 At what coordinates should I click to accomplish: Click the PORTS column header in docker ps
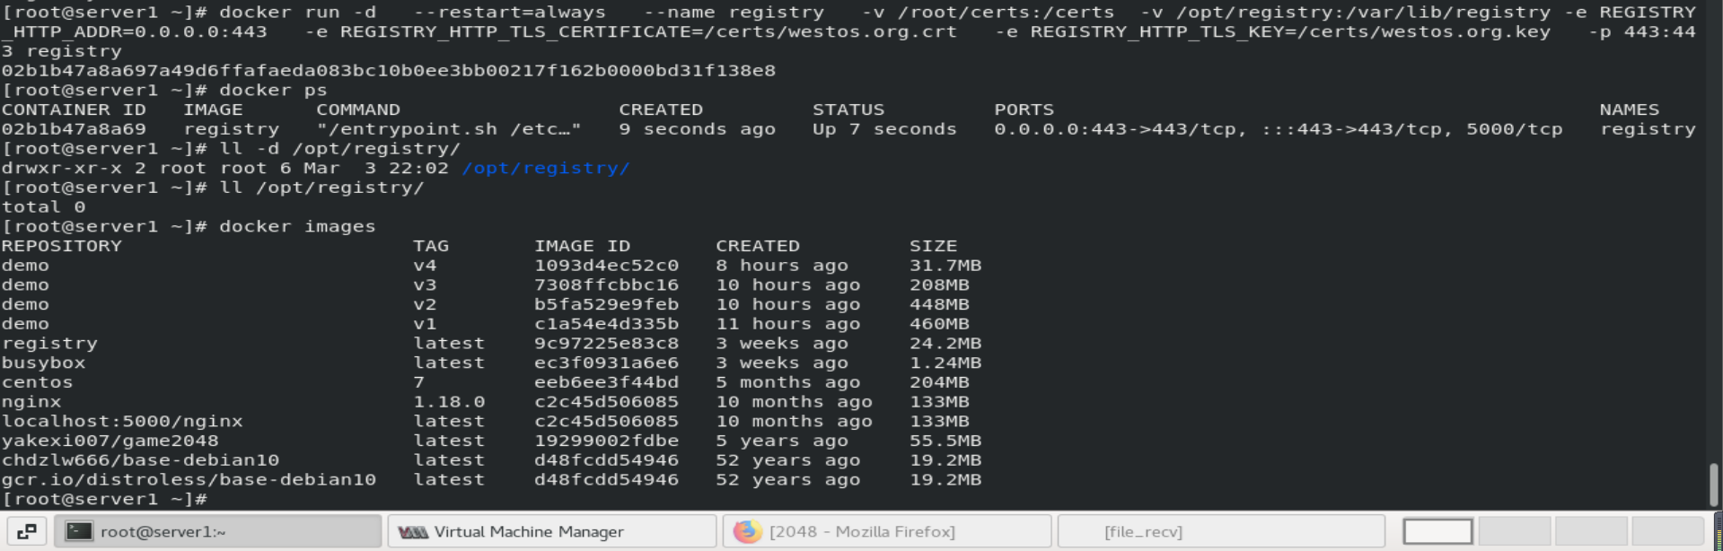pos(1024,109)
